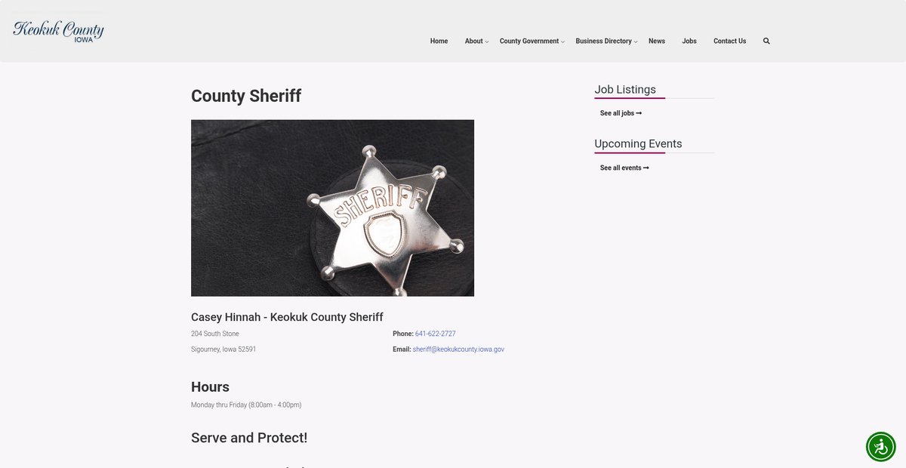This screenshot has height=468, width=906.
Task: Open the accessibility options widget
Action: point(880,446)
